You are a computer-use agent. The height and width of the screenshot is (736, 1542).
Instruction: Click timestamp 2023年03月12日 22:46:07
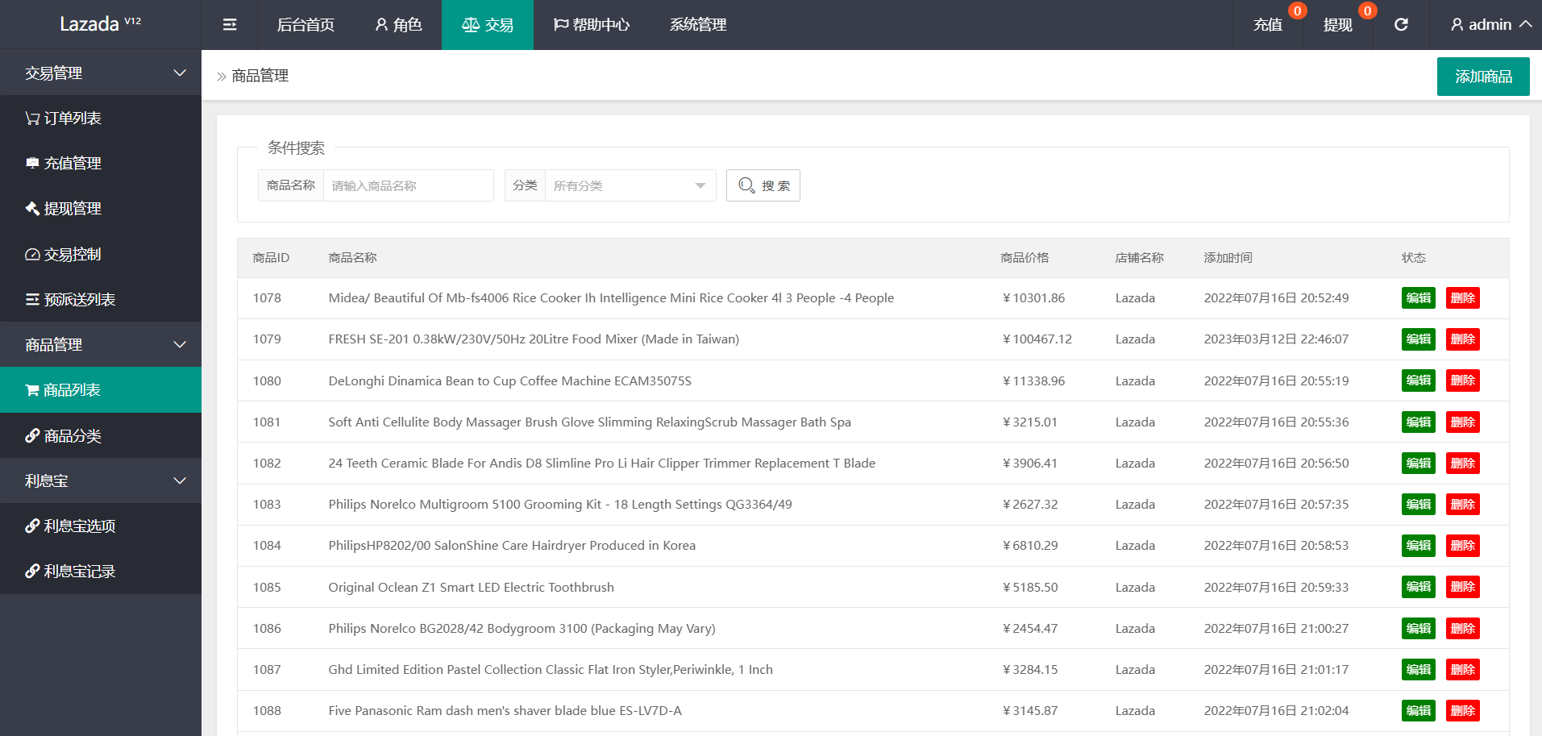coord(1276,339)
